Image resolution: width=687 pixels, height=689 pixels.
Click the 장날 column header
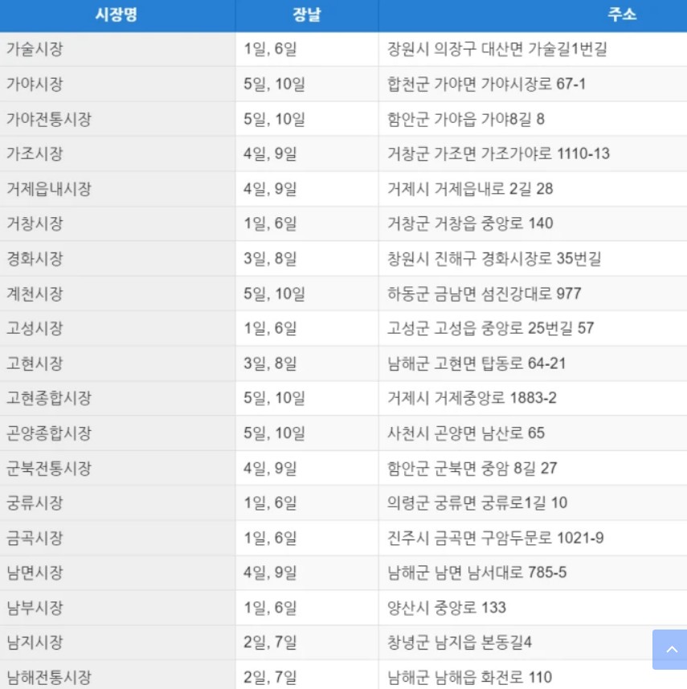click(306, 15)
